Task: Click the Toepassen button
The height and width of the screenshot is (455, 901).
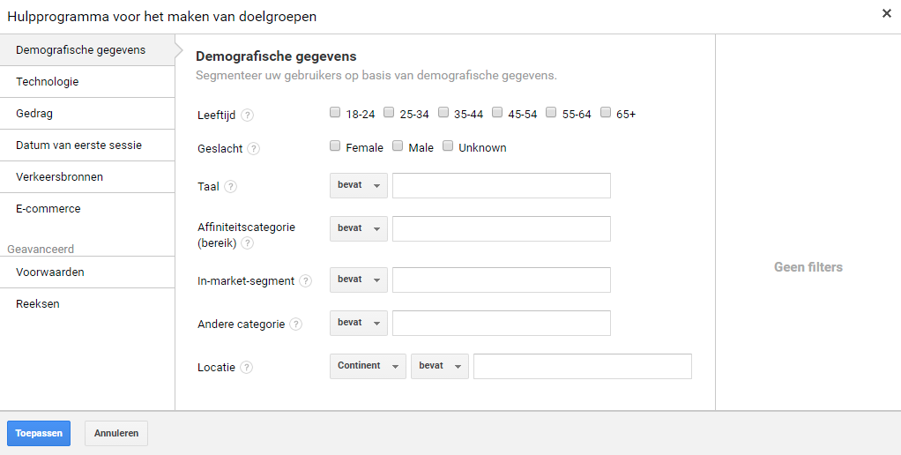Action: pos(39,434)
